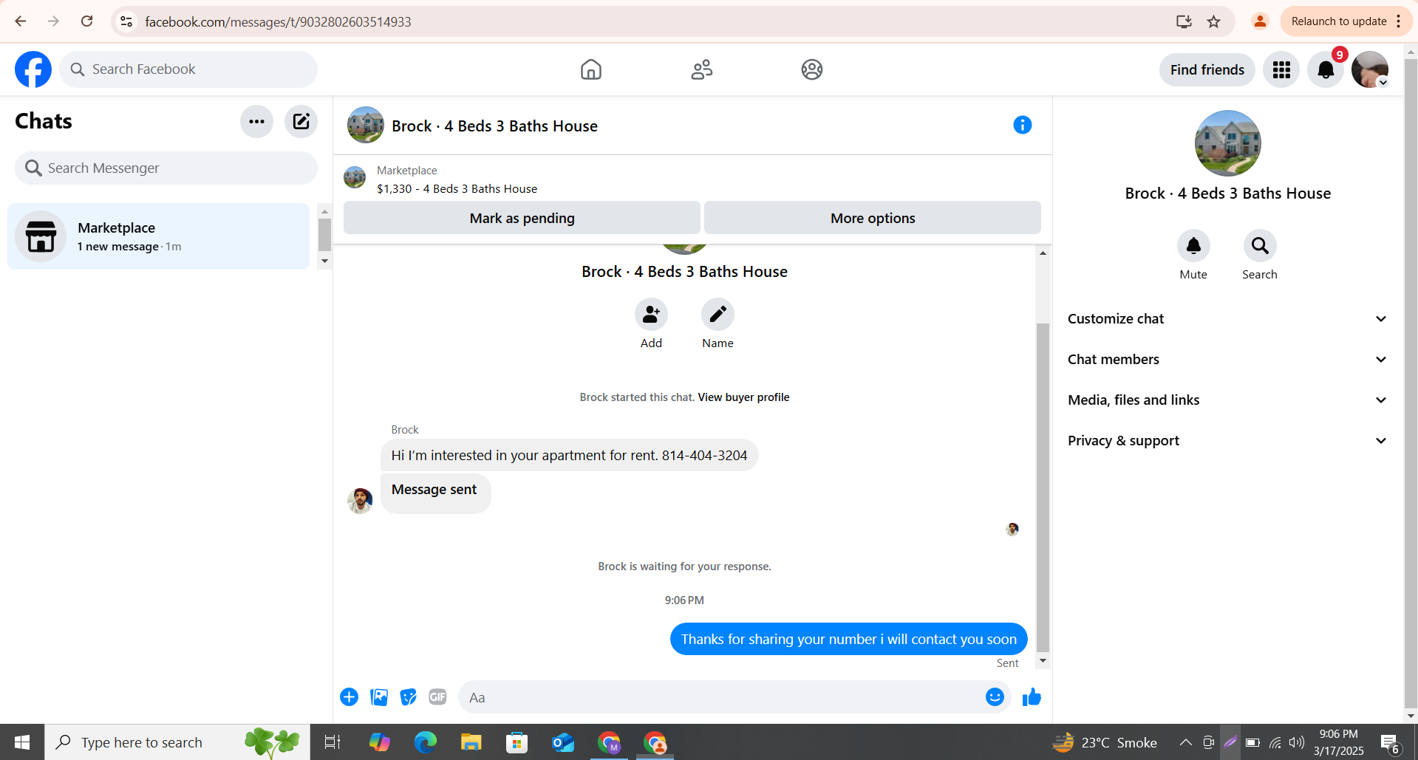Choose a GIF with the GIF icon
Screen dimensions: 1418x760
(x=437, y=697)
